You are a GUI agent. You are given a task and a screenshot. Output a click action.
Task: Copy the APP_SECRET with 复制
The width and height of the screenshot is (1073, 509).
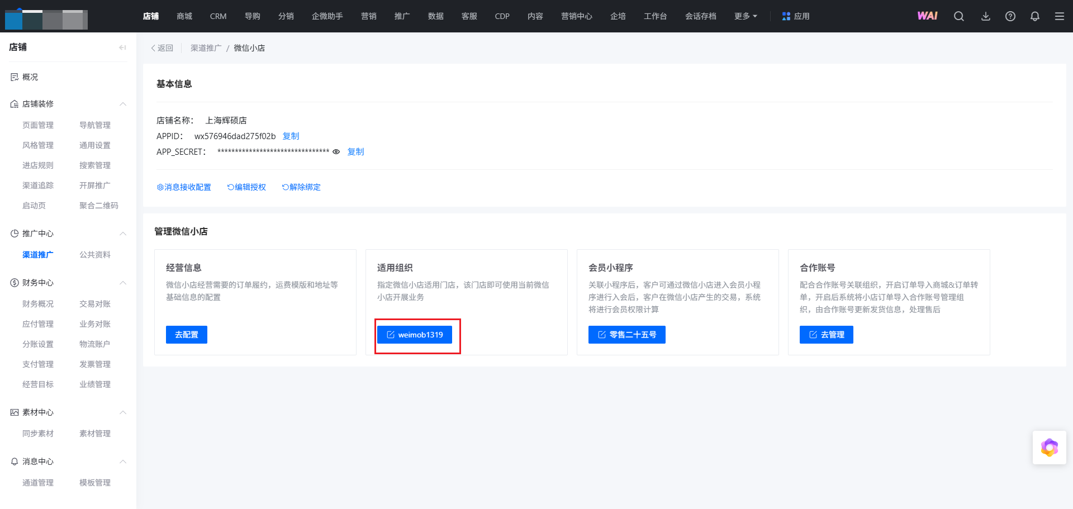pos(356,152)
